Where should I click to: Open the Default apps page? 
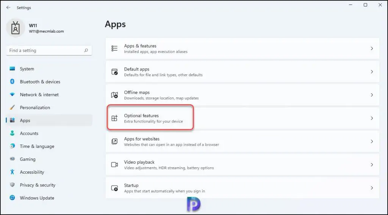coord(242,72)
